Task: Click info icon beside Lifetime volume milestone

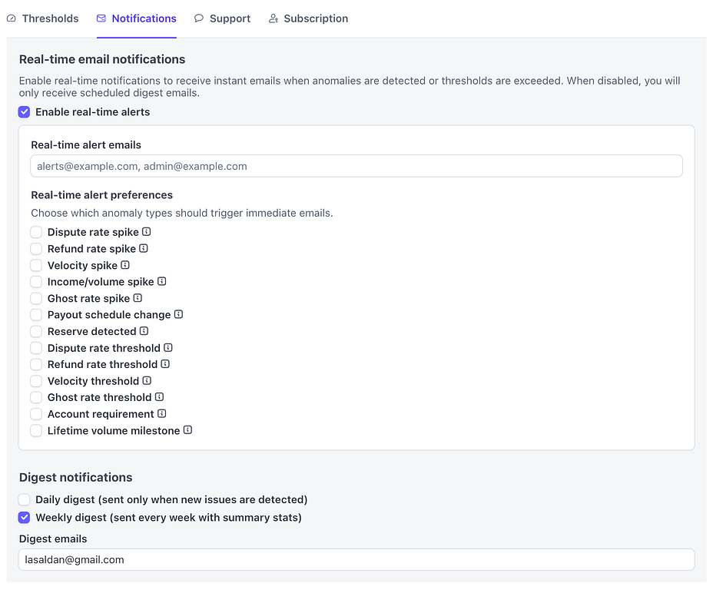Action: 187,431
